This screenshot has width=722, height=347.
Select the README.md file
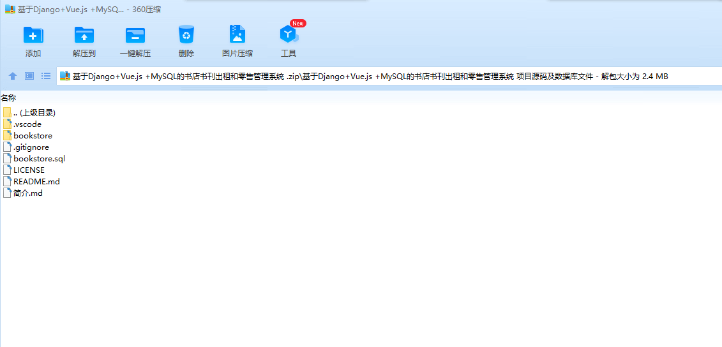[31, 181]
